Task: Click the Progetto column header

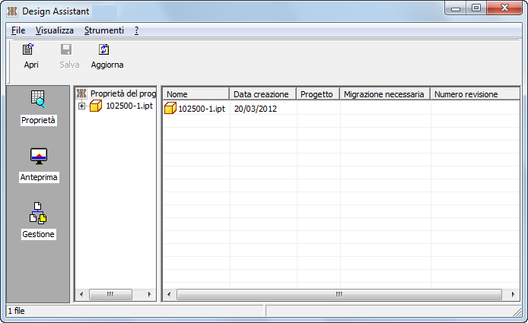Action: pyautogui.click(x=318, y=94)
